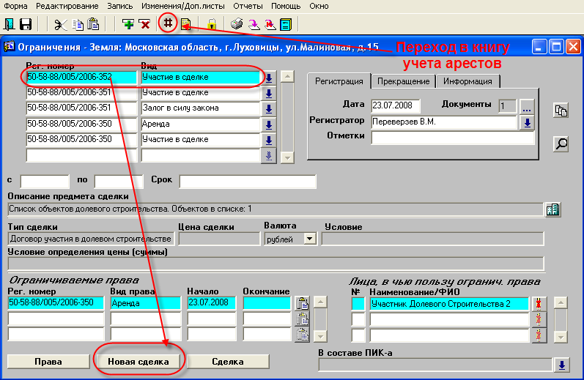The height and width of the screenshot is (380, 584).
Task: Click the copy pages toolbar icon
Action: pyautogui.click(x=78, y=25)
